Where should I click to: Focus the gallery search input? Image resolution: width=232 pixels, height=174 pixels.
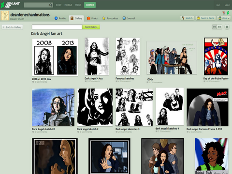(x=57, y=27)
